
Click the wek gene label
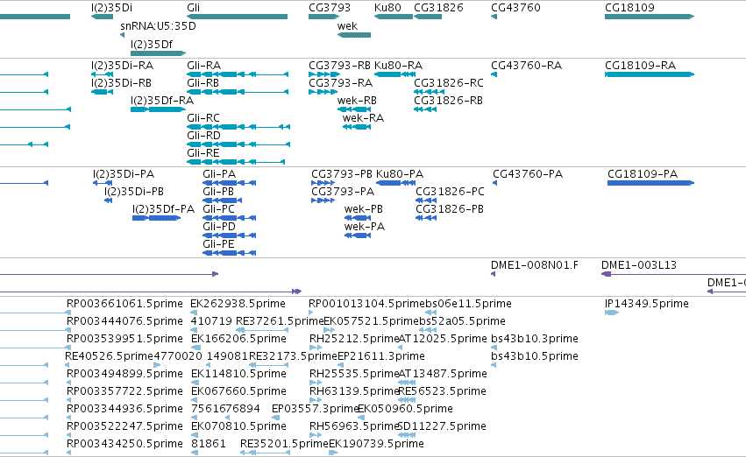pyautogui.click(x=347, y=26)
